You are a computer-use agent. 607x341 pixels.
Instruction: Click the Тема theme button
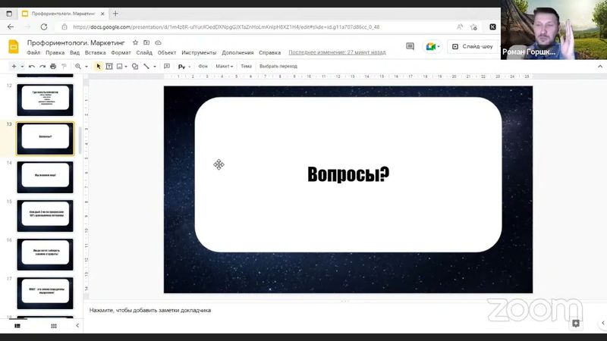click(246, 66)
